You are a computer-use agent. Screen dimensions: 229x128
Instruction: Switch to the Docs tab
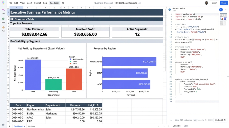[186, 126]
